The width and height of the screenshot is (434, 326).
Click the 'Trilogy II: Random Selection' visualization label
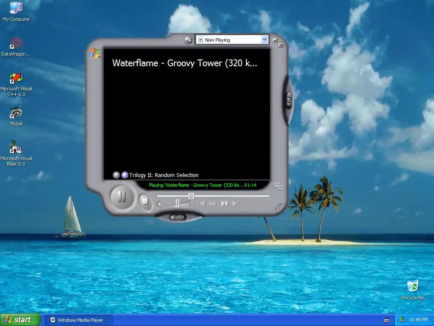[164, 175]
